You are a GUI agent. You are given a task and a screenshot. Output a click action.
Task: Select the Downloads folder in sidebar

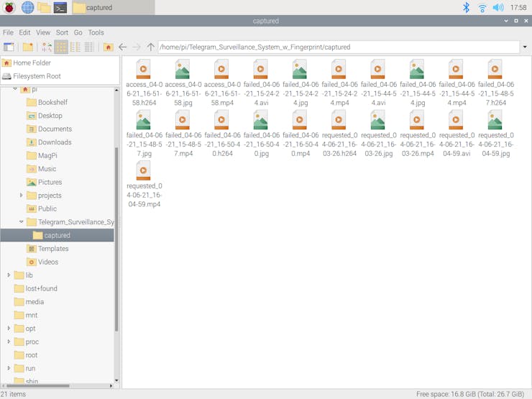(x=55, y=142)
